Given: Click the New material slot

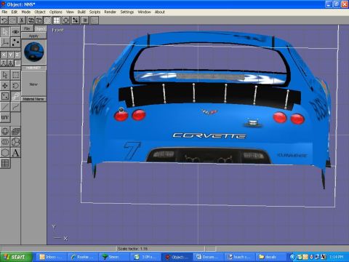Looking at the screenshot, I should click(33, 84).
